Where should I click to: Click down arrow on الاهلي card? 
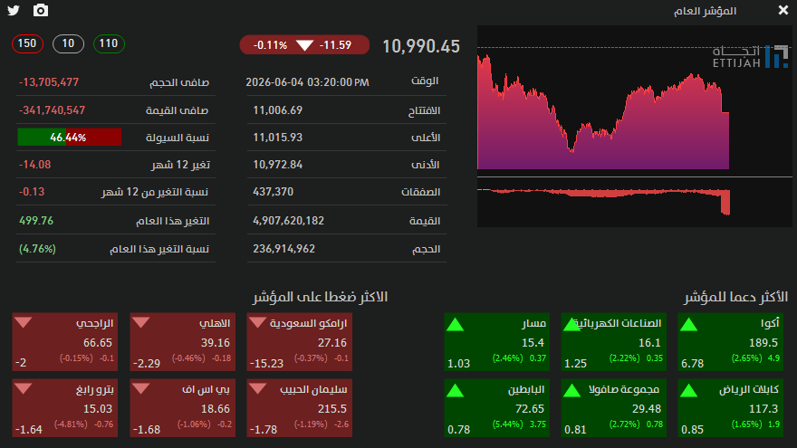[140, 322]
